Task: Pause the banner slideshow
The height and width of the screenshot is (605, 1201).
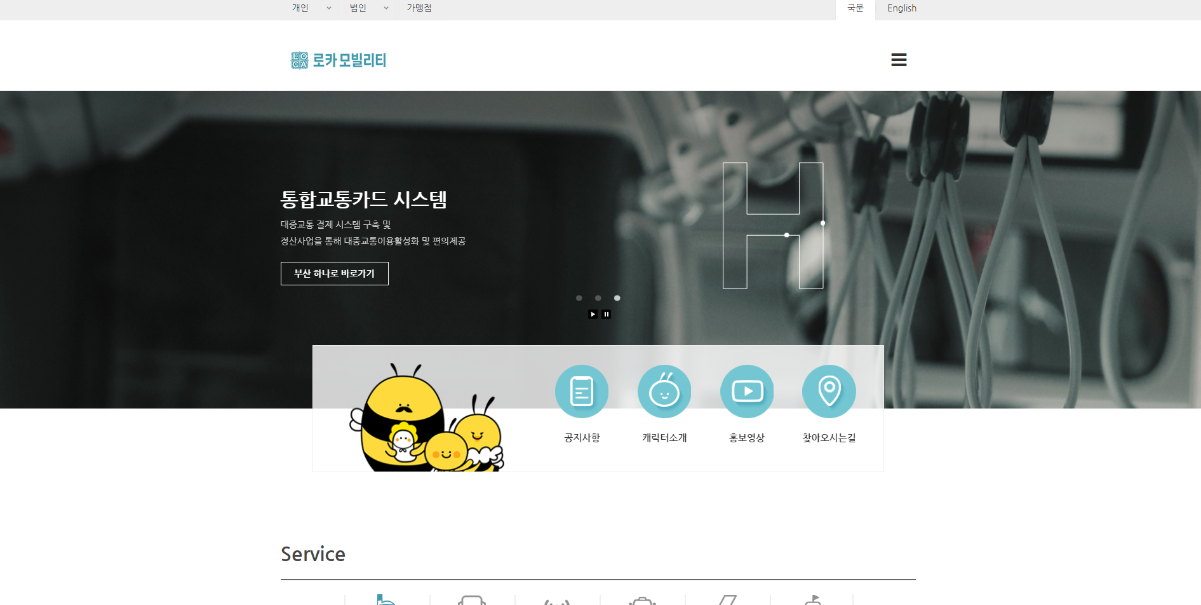Action: point(606,314)
